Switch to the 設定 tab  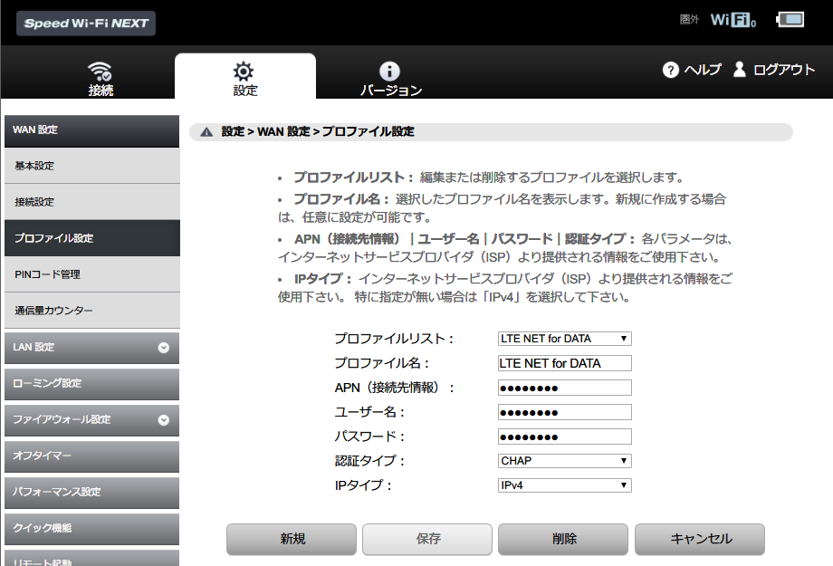(244, 76)
